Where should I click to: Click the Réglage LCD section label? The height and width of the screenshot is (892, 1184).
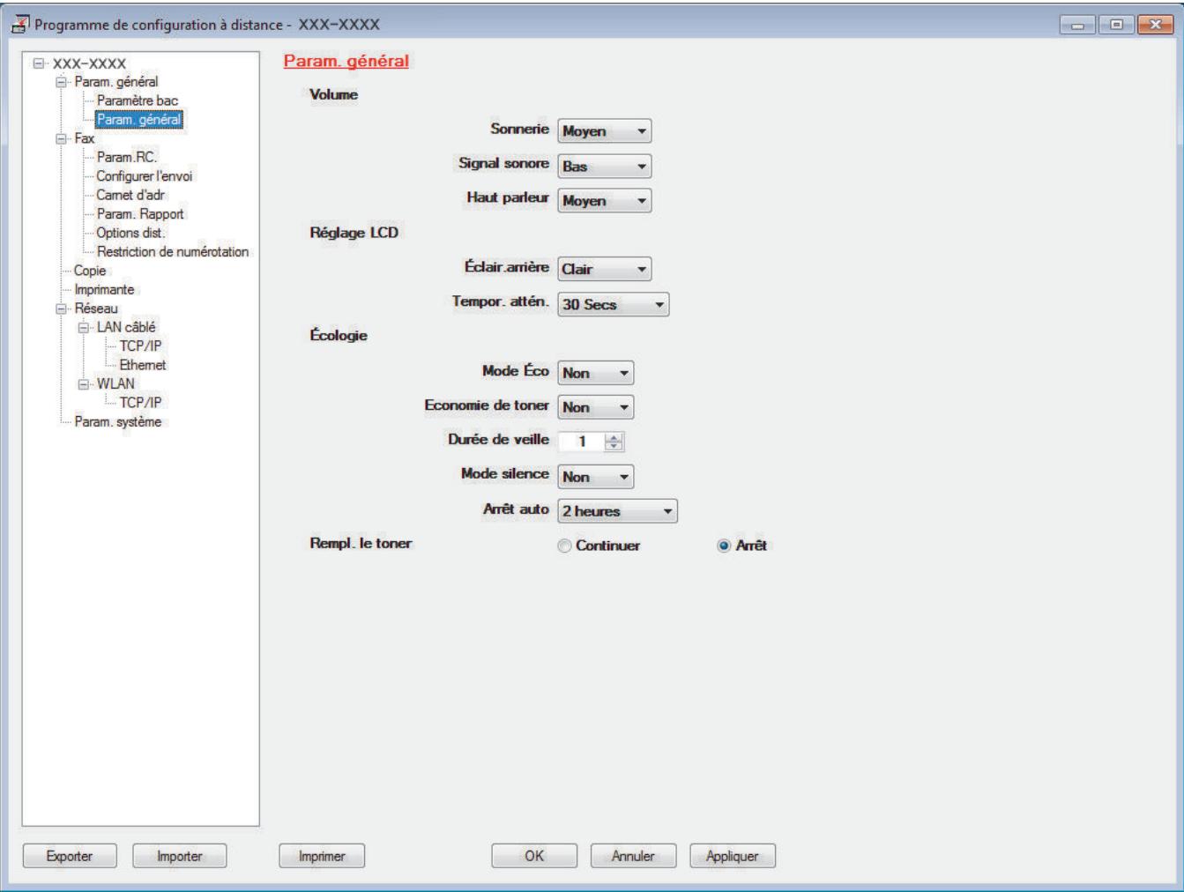354,233
